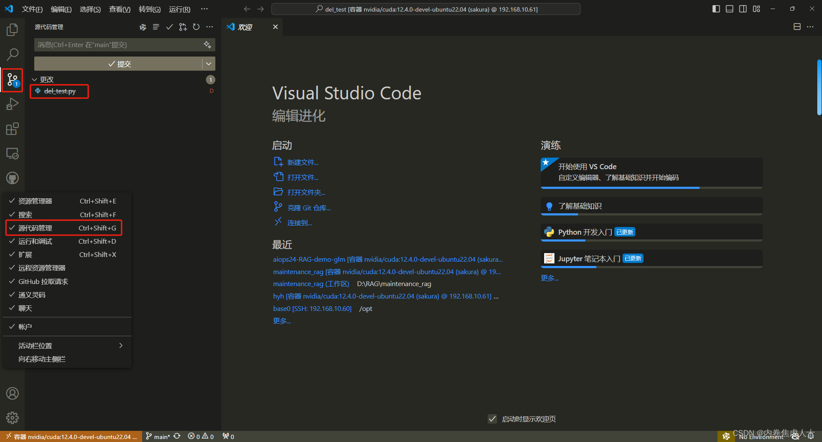Uncheck 资源管理器 in activity bar context menu
Viewport: 822px width, 442px height.
[67, 201]
